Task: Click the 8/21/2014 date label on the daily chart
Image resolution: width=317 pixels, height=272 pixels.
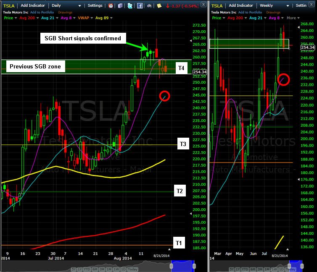Action: [x=161, y=256]
